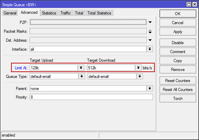Close the Simple Queue window

pos(195,4)
